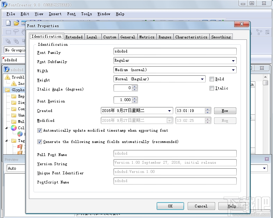Image resolution: width=273 pixels, height=218 pixels.
Task: Click the New font document icon
Action: click(8, 23)
